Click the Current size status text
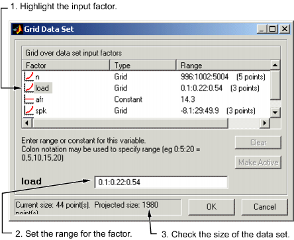The height and width of the screenshot is (240, 294). coord(52,205)
